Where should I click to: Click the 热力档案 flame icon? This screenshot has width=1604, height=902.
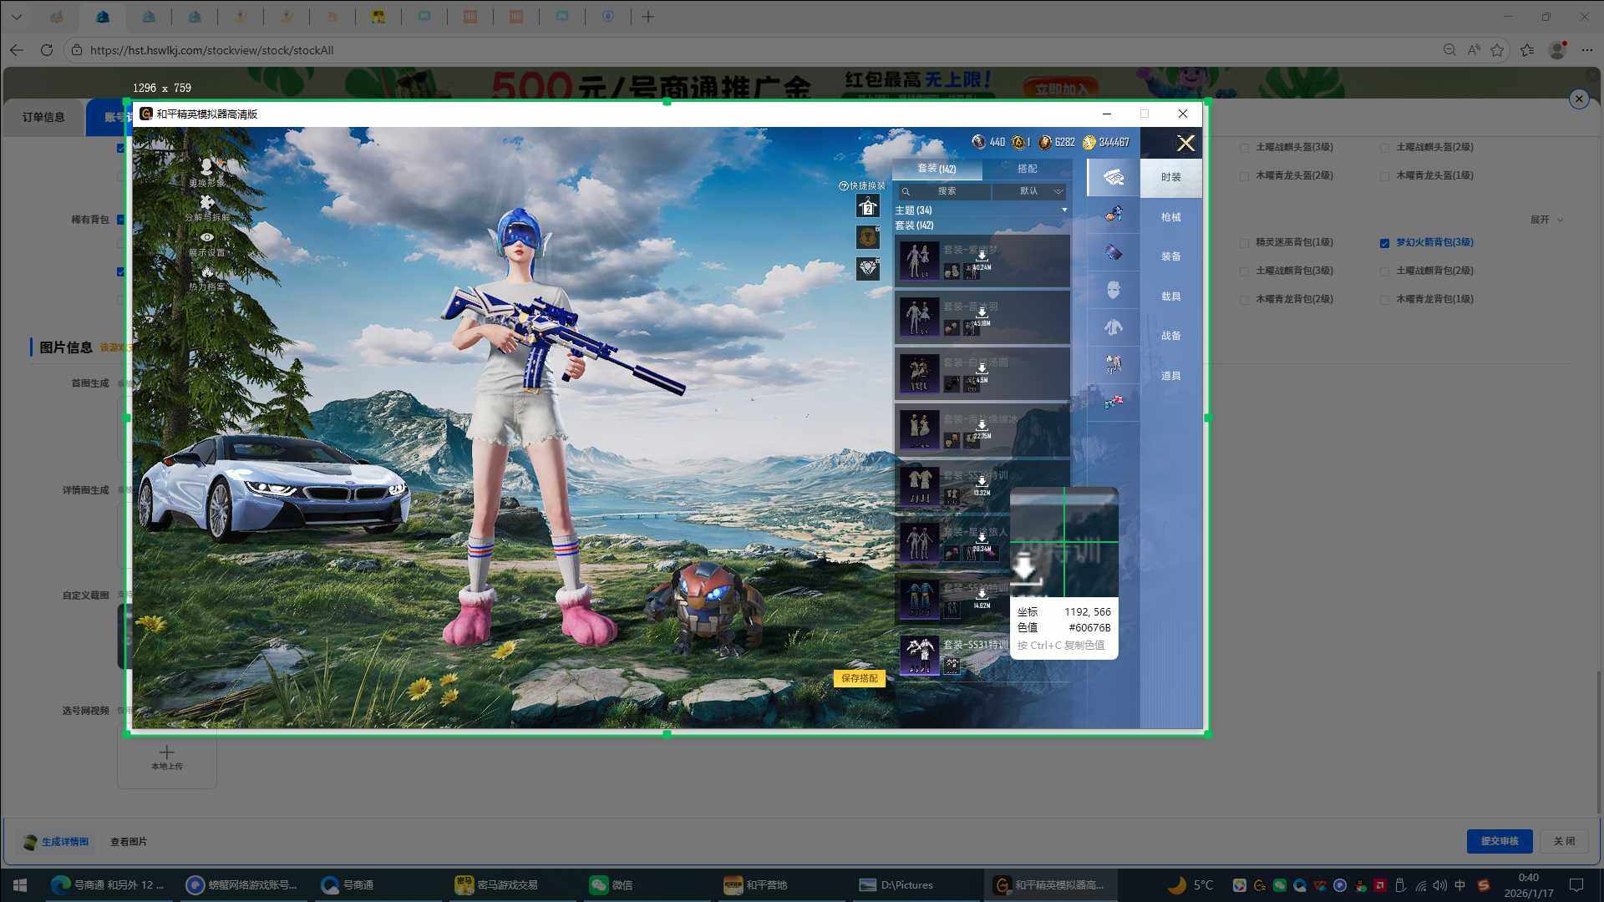point(206,272)
